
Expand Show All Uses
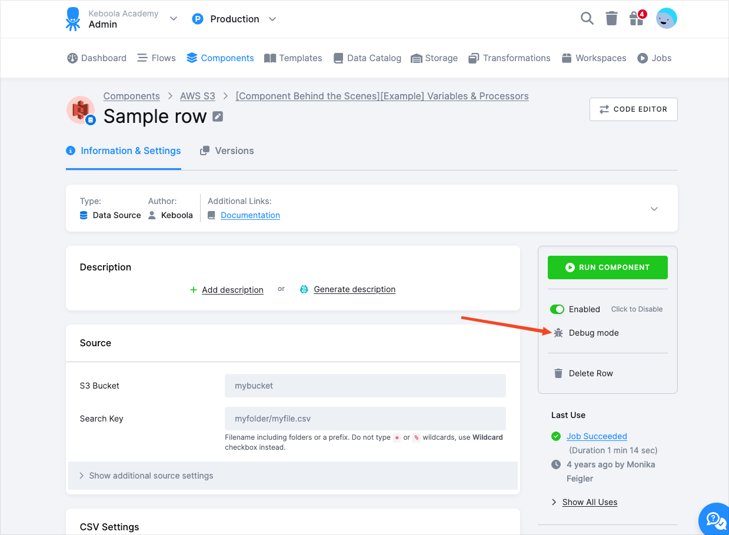[x=589, y=502]
